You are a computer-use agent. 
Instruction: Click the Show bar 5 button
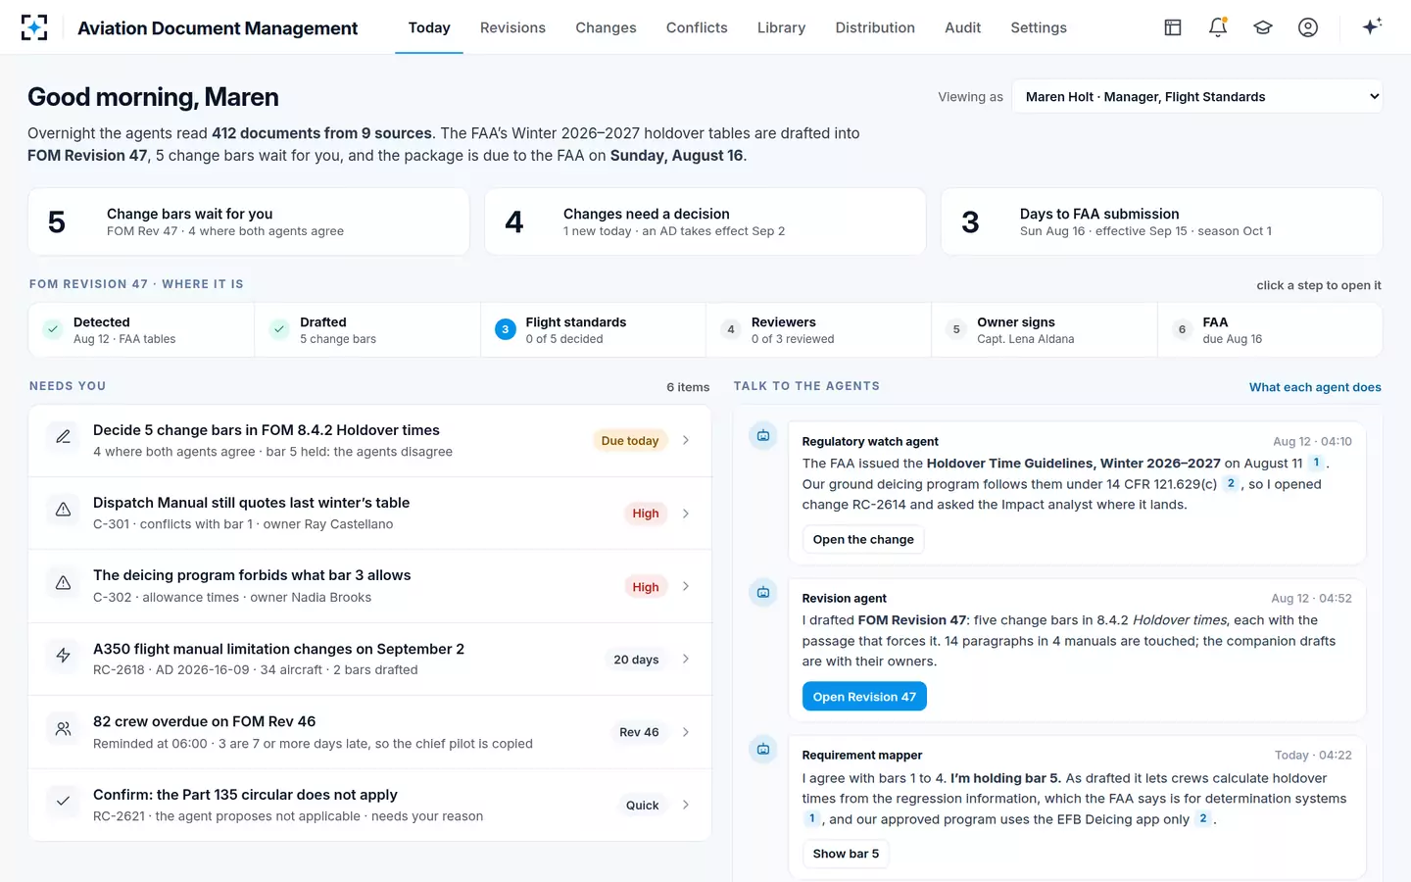point(846,854)
